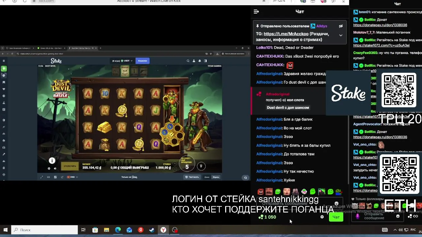The height and width of the screenshot is (237, 422).
Task: Open Steam from the taskbar
Action: (152, 230)
